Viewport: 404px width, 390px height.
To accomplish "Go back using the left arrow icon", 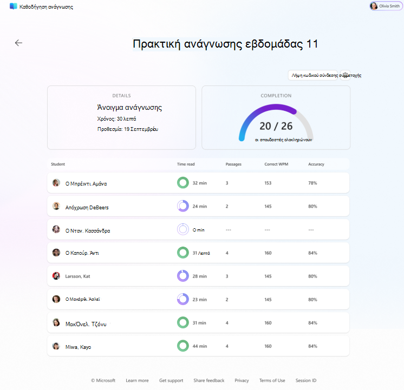I will (x=18, y=43).
